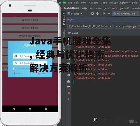Open Project panel settings gear
The width and height of the screenshot is (140, 126).
point(104,13)
